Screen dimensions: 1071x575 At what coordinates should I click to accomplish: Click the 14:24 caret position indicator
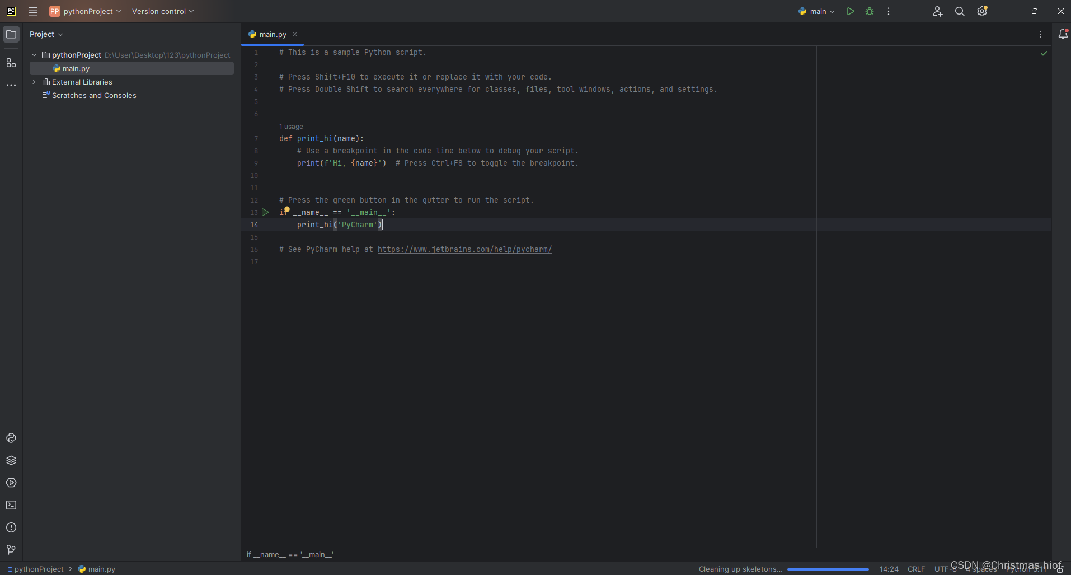click(x=889, y=569)
